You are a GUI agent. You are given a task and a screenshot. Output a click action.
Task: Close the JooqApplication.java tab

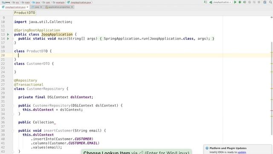[x=27, y=7]
